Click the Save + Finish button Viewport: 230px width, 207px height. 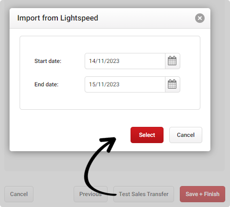pyautogui.click(x=202, y=194)
